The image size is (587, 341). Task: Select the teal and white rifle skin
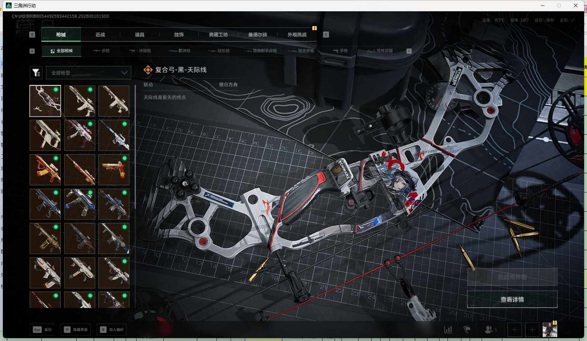[114, 238]
